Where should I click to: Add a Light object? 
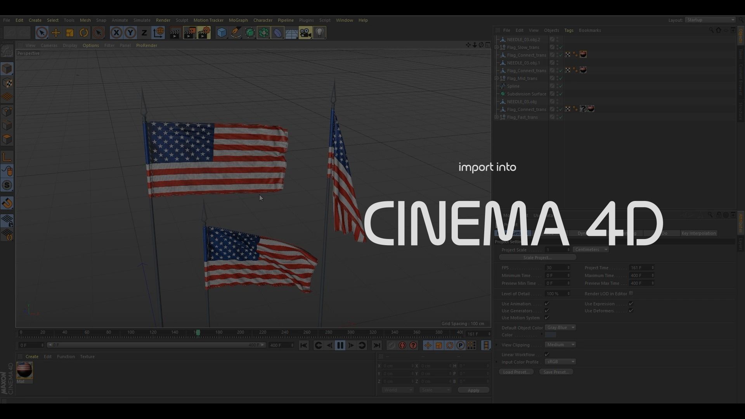pos(319,33)
